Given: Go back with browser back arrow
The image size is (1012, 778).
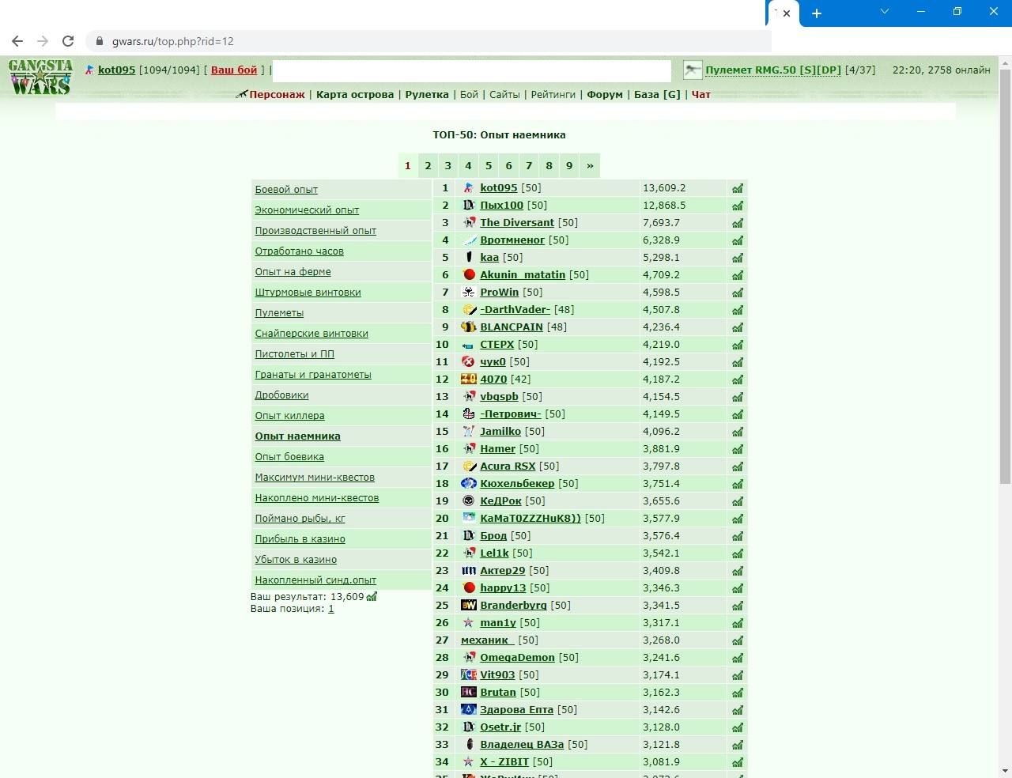Looking at the screenshot, I should click(17, 41).
